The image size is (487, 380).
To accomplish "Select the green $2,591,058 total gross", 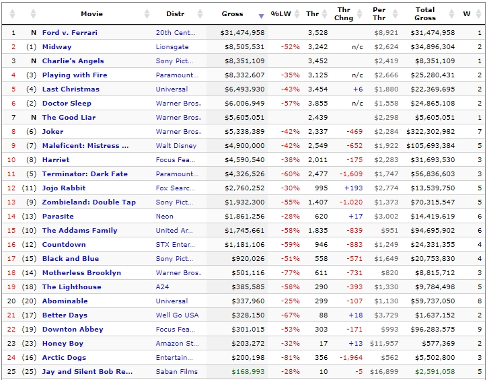I will 435,372.
